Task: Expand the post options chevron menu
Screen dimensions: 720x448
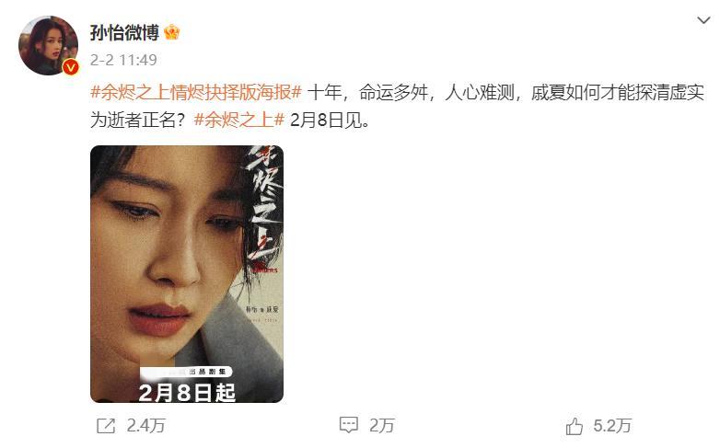Action: 703,20
